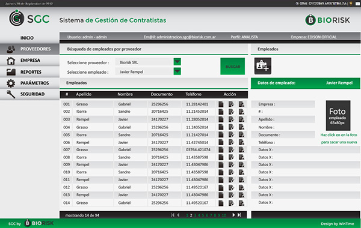
Task: Open the Seleccione proveedor dropdown arrow
Action: [x=177, y=62]
